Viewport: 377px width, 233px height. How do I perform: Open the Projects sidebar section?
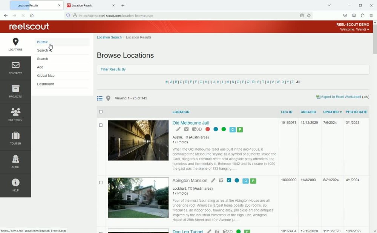15,91
